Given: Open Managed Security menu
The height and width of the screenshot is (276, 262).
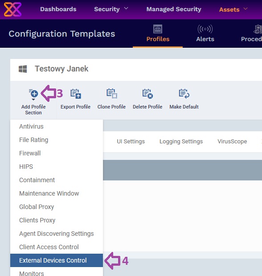Looking at the screenshot, I should [x=174, y=9].
